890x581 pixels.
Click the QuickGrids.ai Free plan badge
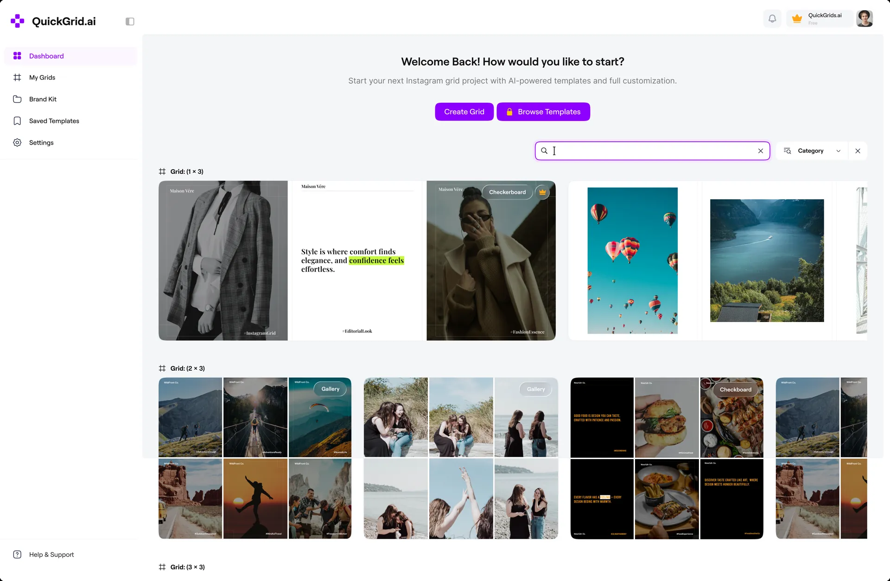[820, 19]
